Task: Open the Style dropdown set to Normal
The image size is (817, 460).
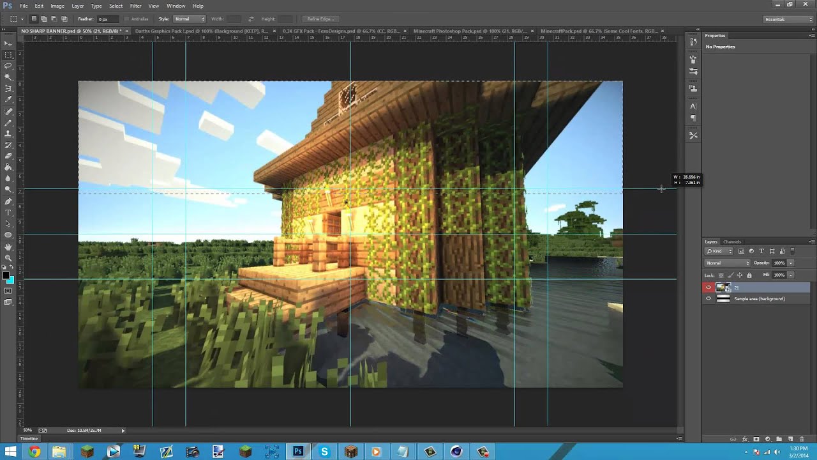Action: click(190, 19)
